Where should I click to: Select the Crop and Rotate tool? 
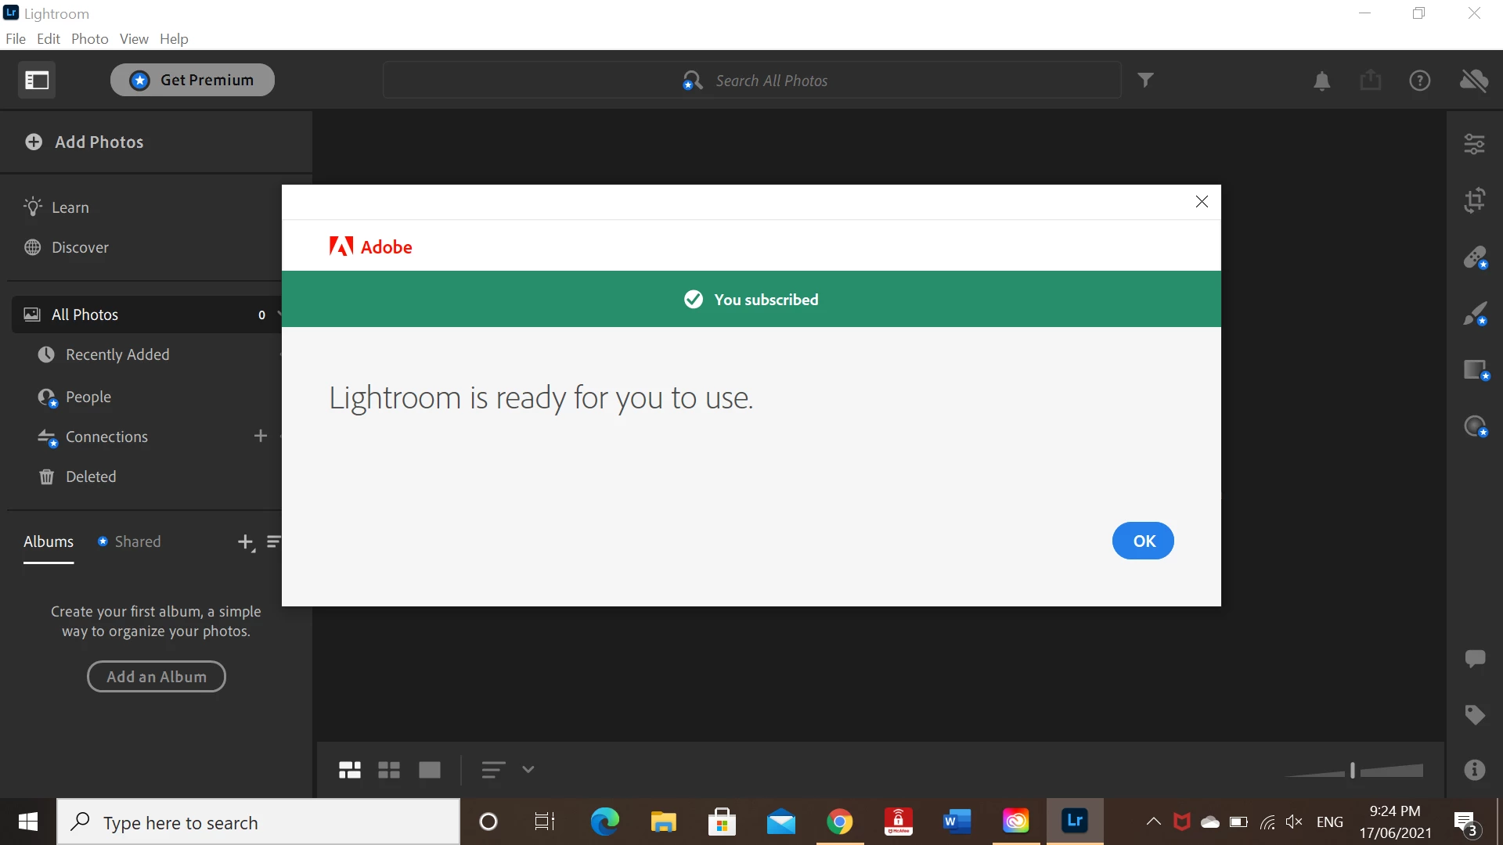(1474, 200)
